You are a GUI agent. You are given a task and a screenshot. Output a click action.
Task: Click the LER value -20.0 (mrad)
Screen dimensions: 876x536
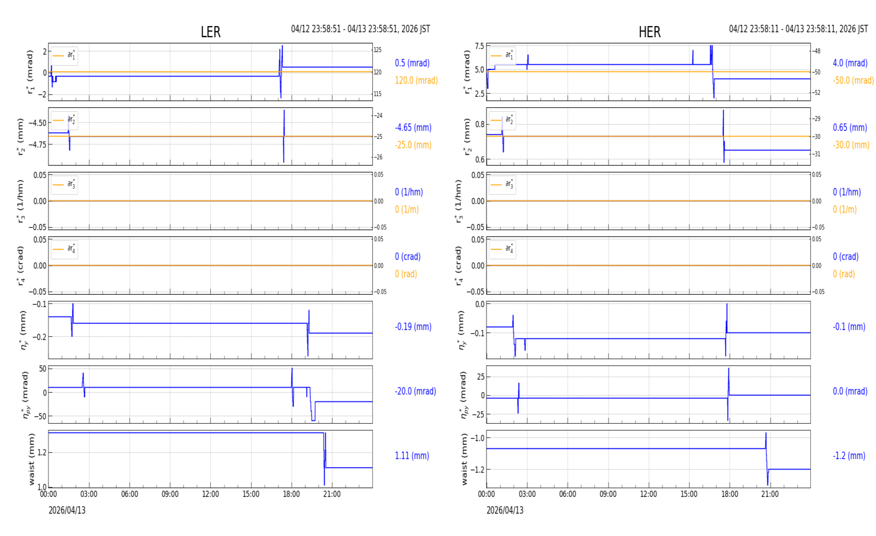(x=415, y=391)
